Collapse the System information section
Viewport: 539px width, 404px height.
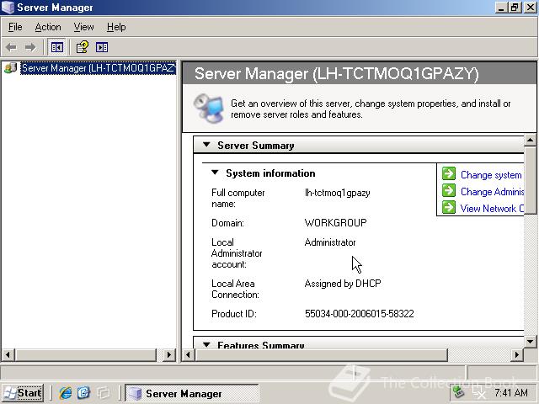coord(215,173)
